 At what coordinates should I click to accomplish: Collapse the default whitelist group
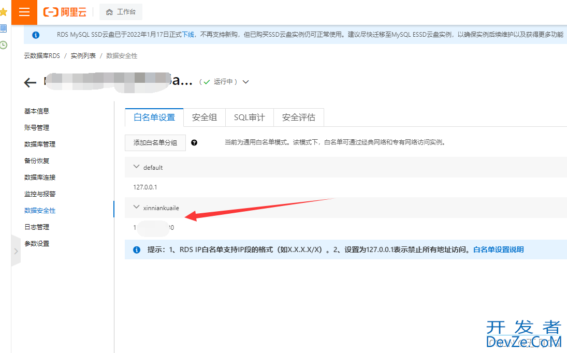pos(136,167)
